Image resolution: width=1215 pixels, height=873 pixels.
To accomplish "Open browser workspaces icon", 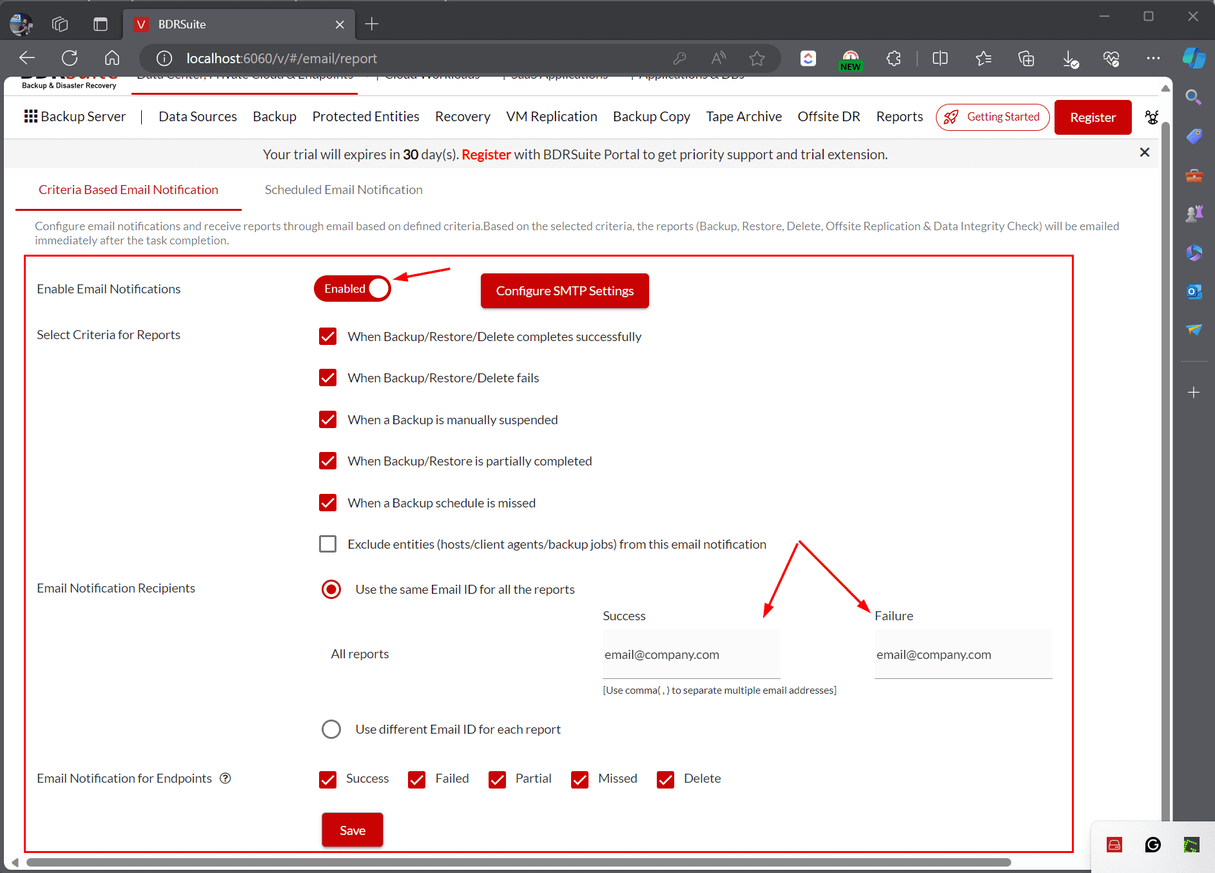I will pos(59,25).
